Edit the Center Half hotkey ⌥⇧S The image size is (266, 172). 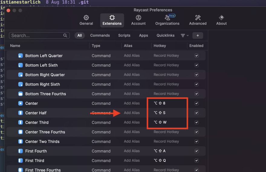click(x=160, y=113)
